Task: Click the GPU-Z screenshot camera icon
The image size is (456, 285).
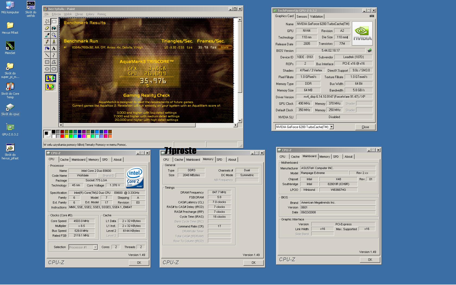Action: point(372,16)
